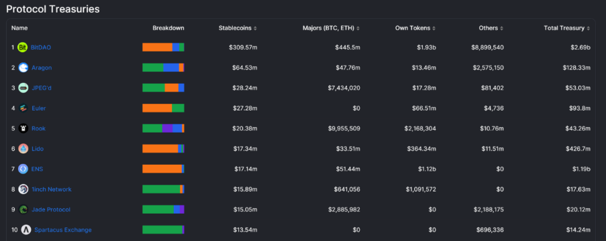The width and height of the screenshot is (606, 241).
Task: Click the Name column header
Action: tap(19, 28)
